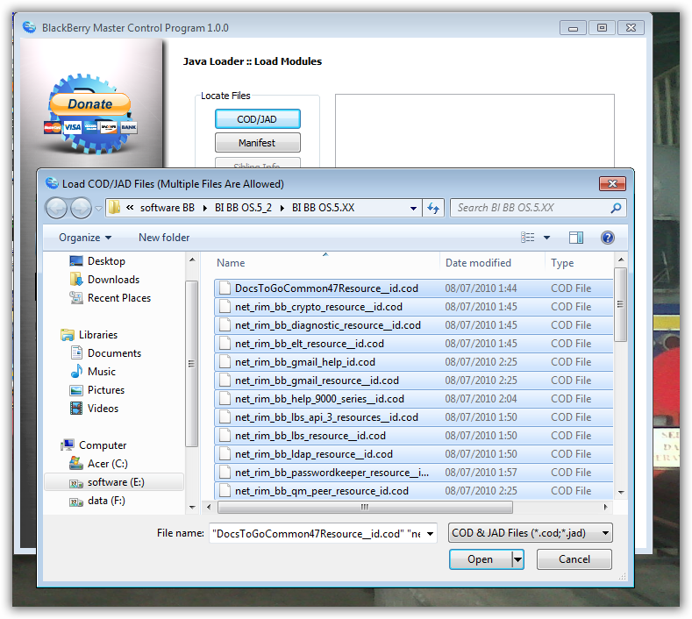Click file list vertical scrollbar thumb
692x619 pixels.
point(620,304)
